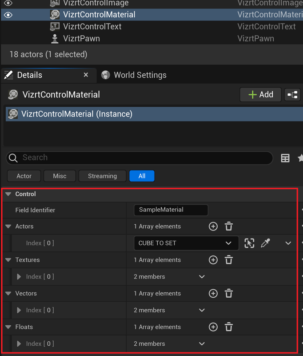Open the Blueprint/add script icon beside Add
303x356 pixels.
pos(292,94)
